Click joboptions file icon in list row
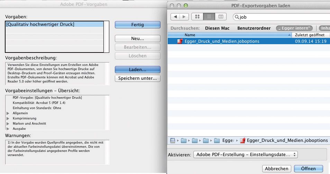The image size is (330, 174). click(180, 41)
